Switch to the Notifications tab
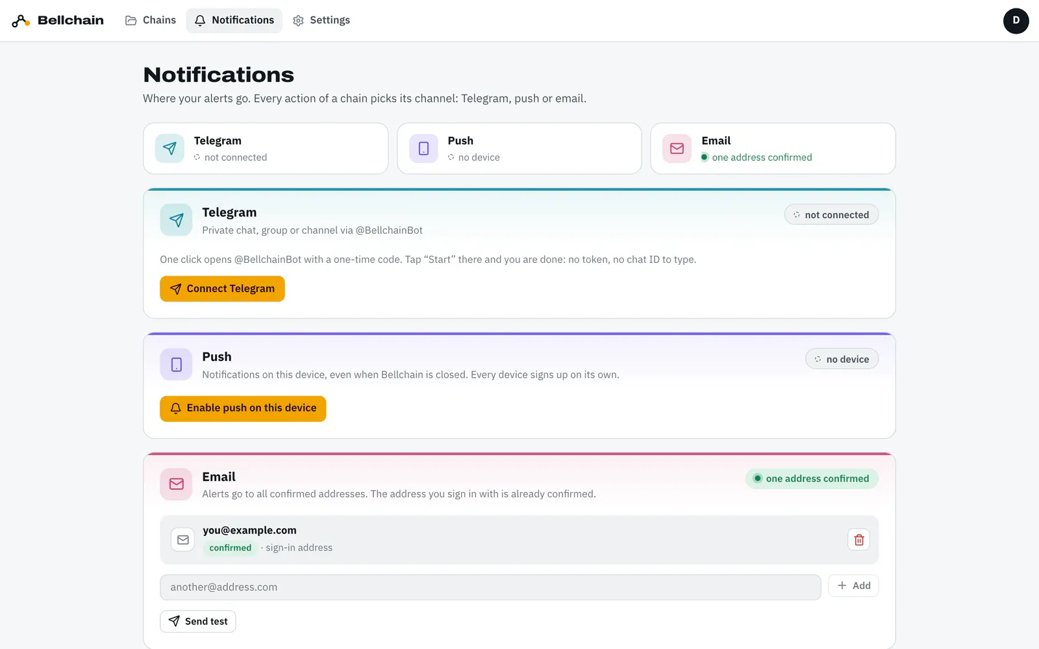The width and height of the screenshot is (1039, 649). click(234, 20)
